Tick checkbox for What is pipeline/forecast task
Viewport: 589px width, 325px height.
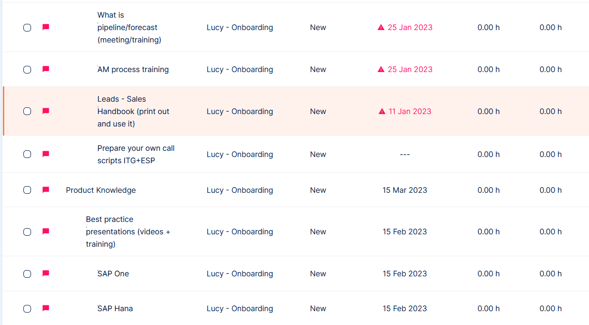27,28
